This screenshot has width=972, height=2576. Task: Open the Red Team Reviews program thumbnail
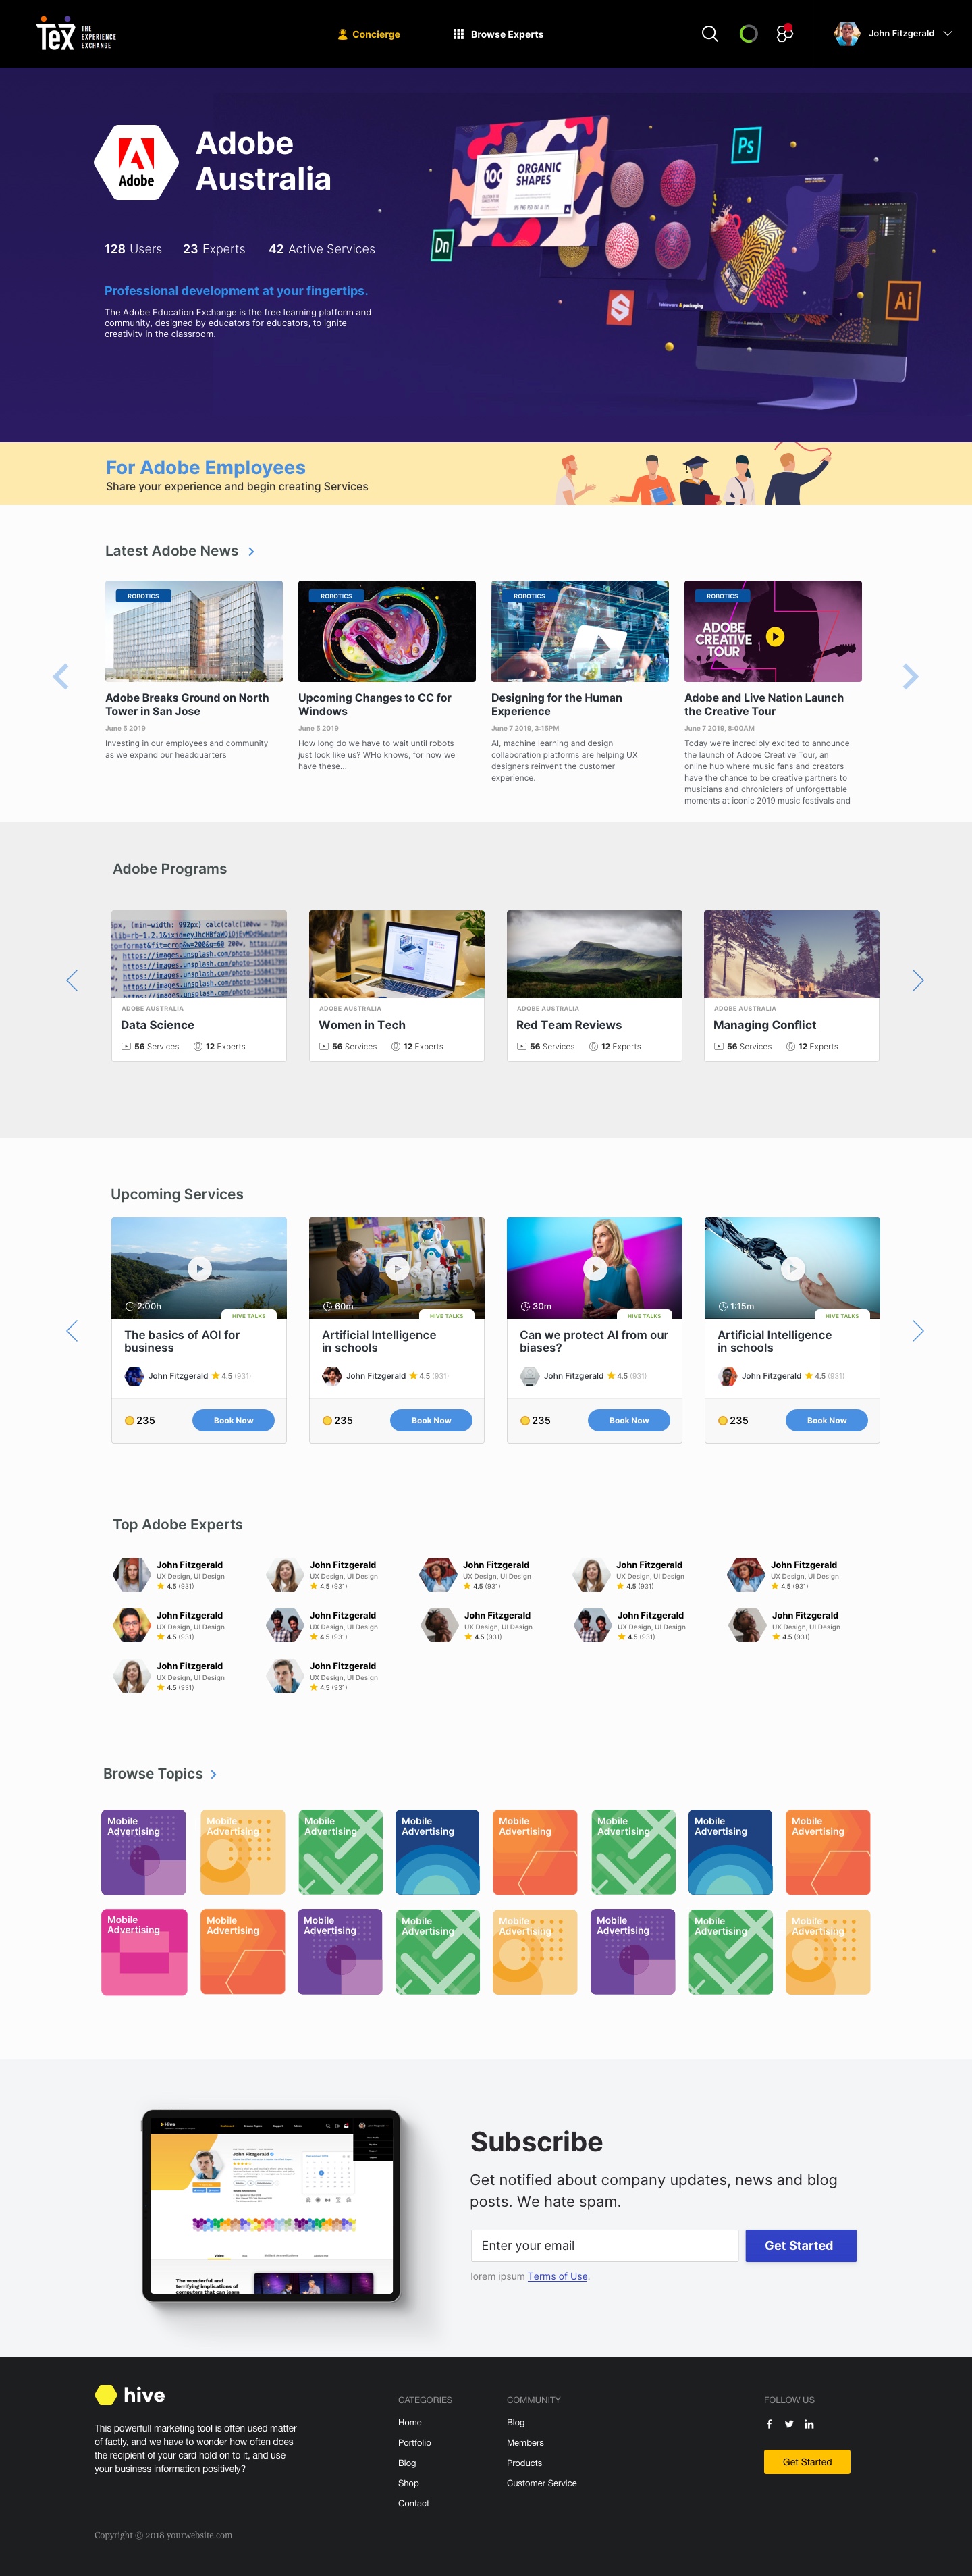595,954
